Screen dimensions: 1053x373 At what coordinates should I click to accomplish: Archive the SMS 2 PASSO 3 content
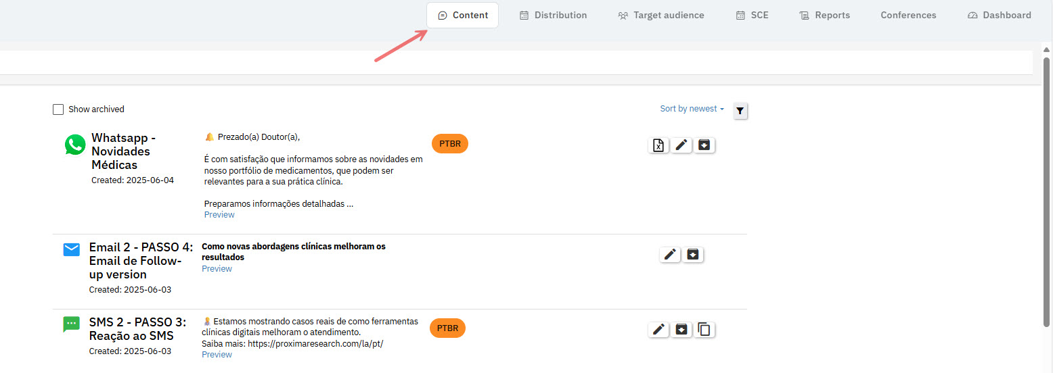click(681, 330)
